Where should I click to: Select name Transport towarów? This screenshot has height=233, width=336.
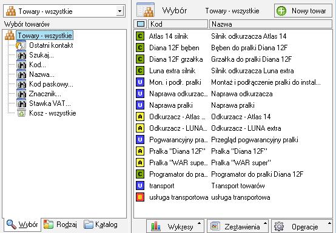coord(238,186)
